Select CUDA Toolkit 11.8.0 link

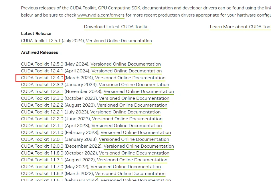42,153
